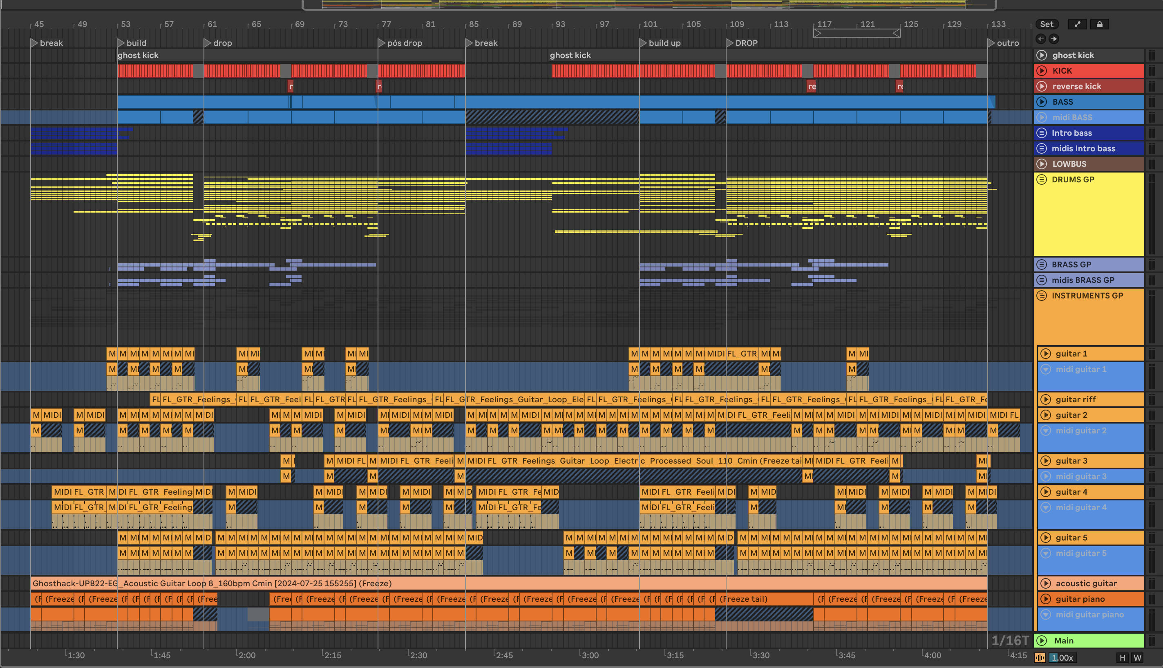Click the Set locator button
The height and width of the screenshot is (668, 1163).
click(x=1047, y=24)
